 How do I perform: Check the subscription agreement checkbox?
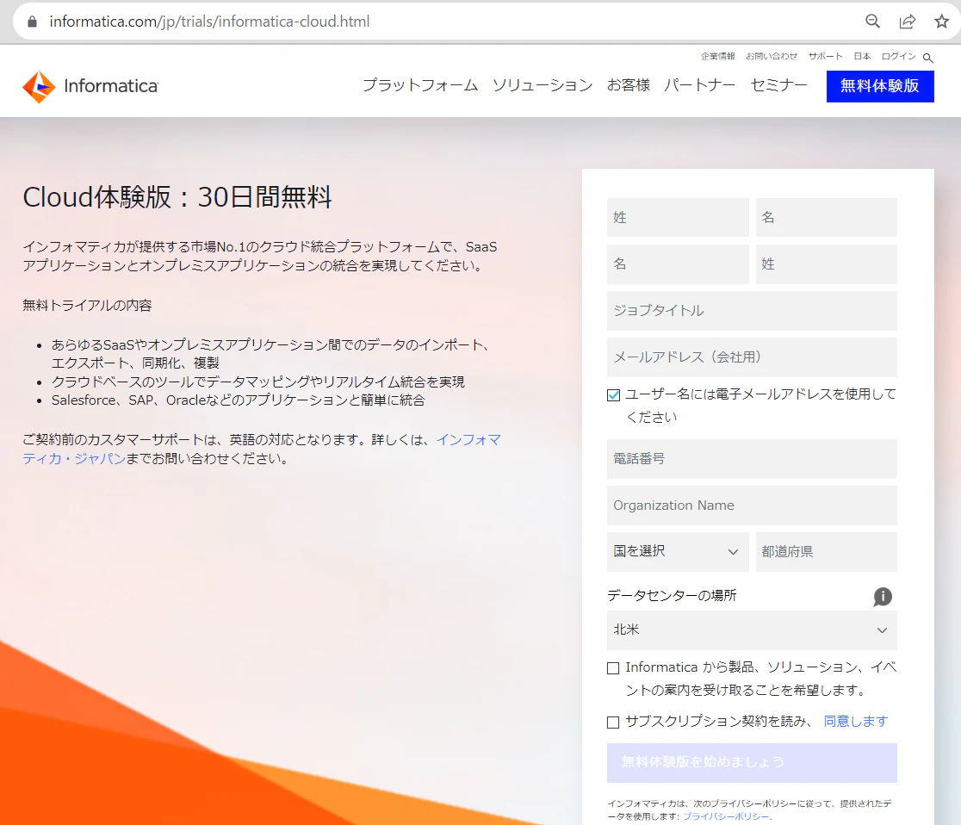(x=613, y=722)
